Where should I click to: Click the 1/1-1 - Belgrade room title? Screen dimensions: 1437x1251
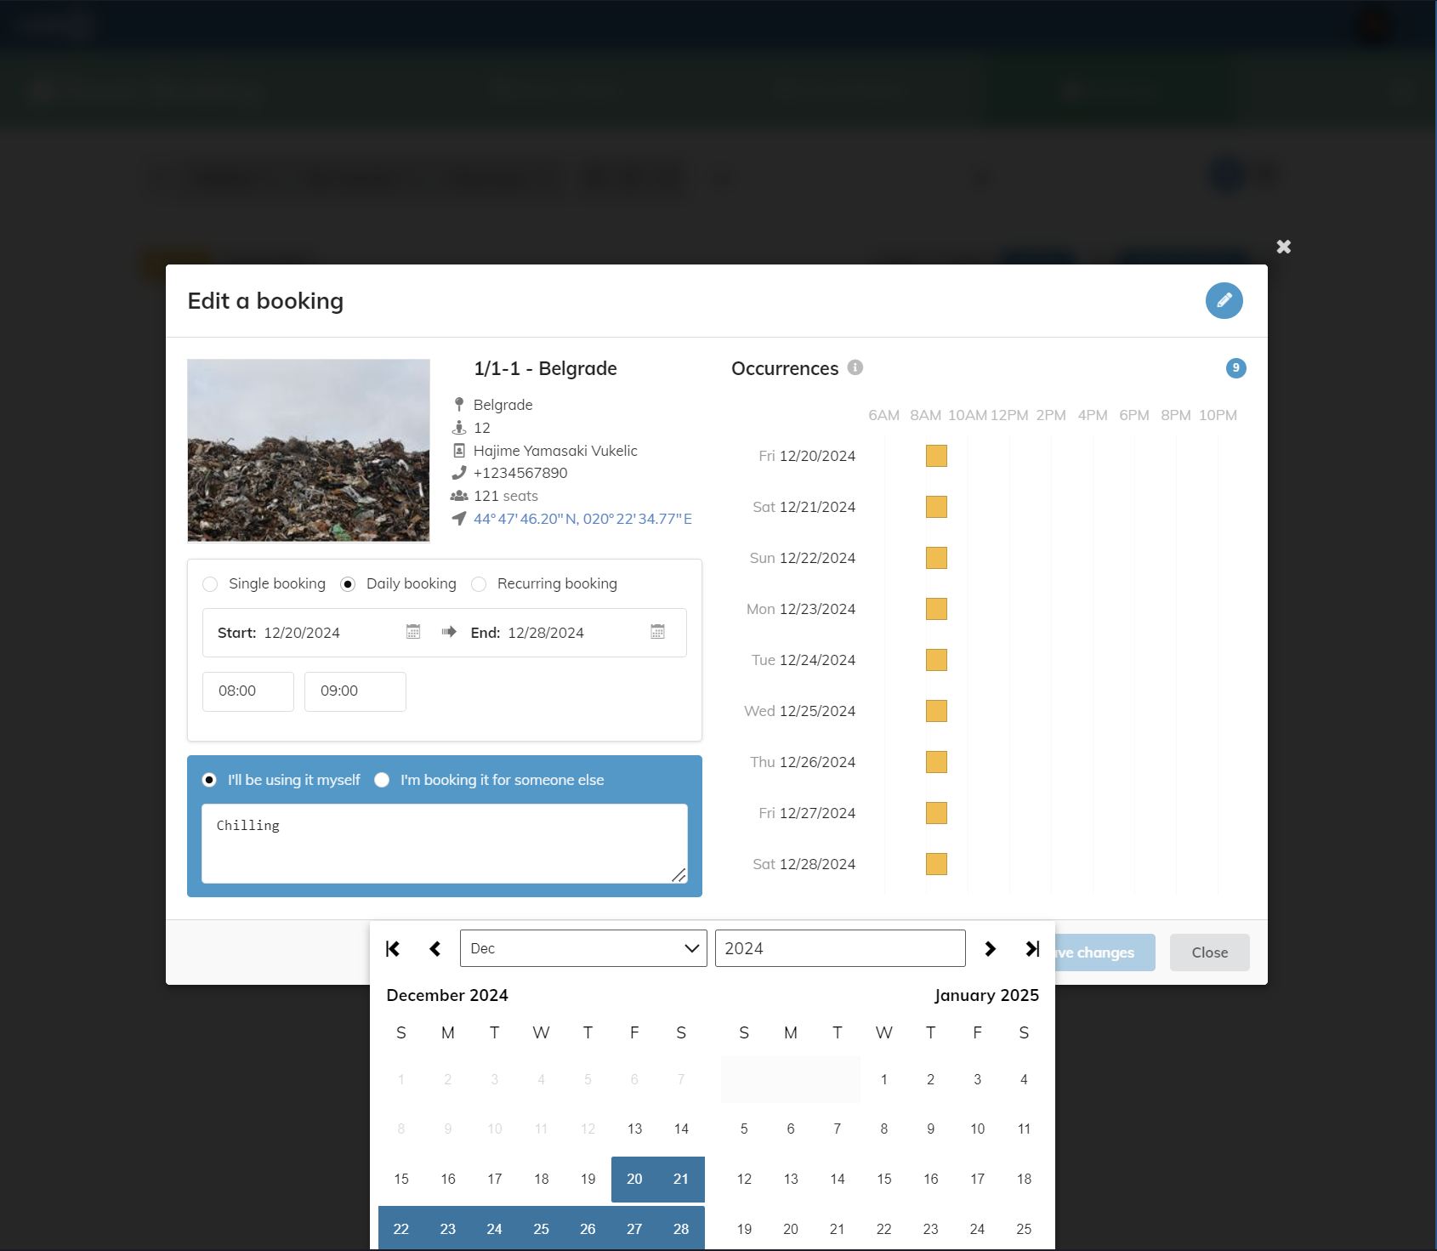pyautogui.click(x=545, y=368)
